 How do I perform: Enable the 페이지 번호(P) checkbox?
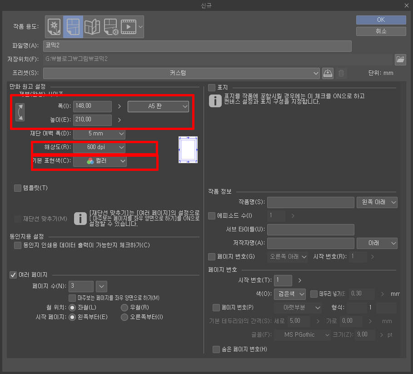click(216, 308)
